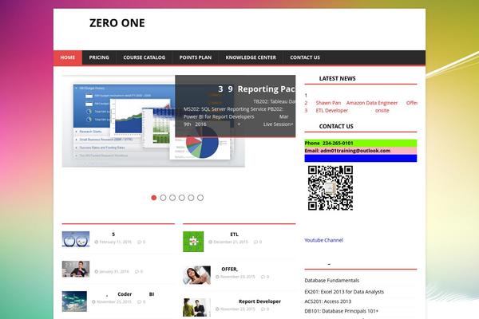
Task: Click the Phone 234-265-0101 line
Action: [361, 144]
